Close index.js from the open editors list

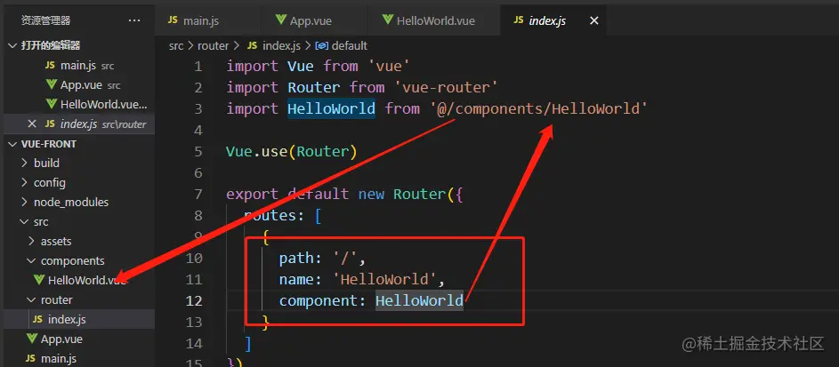coord(31,124)
